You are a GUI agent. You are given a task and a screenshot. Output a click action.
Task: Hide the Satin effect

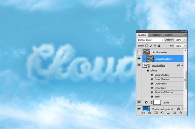[152, 97]
